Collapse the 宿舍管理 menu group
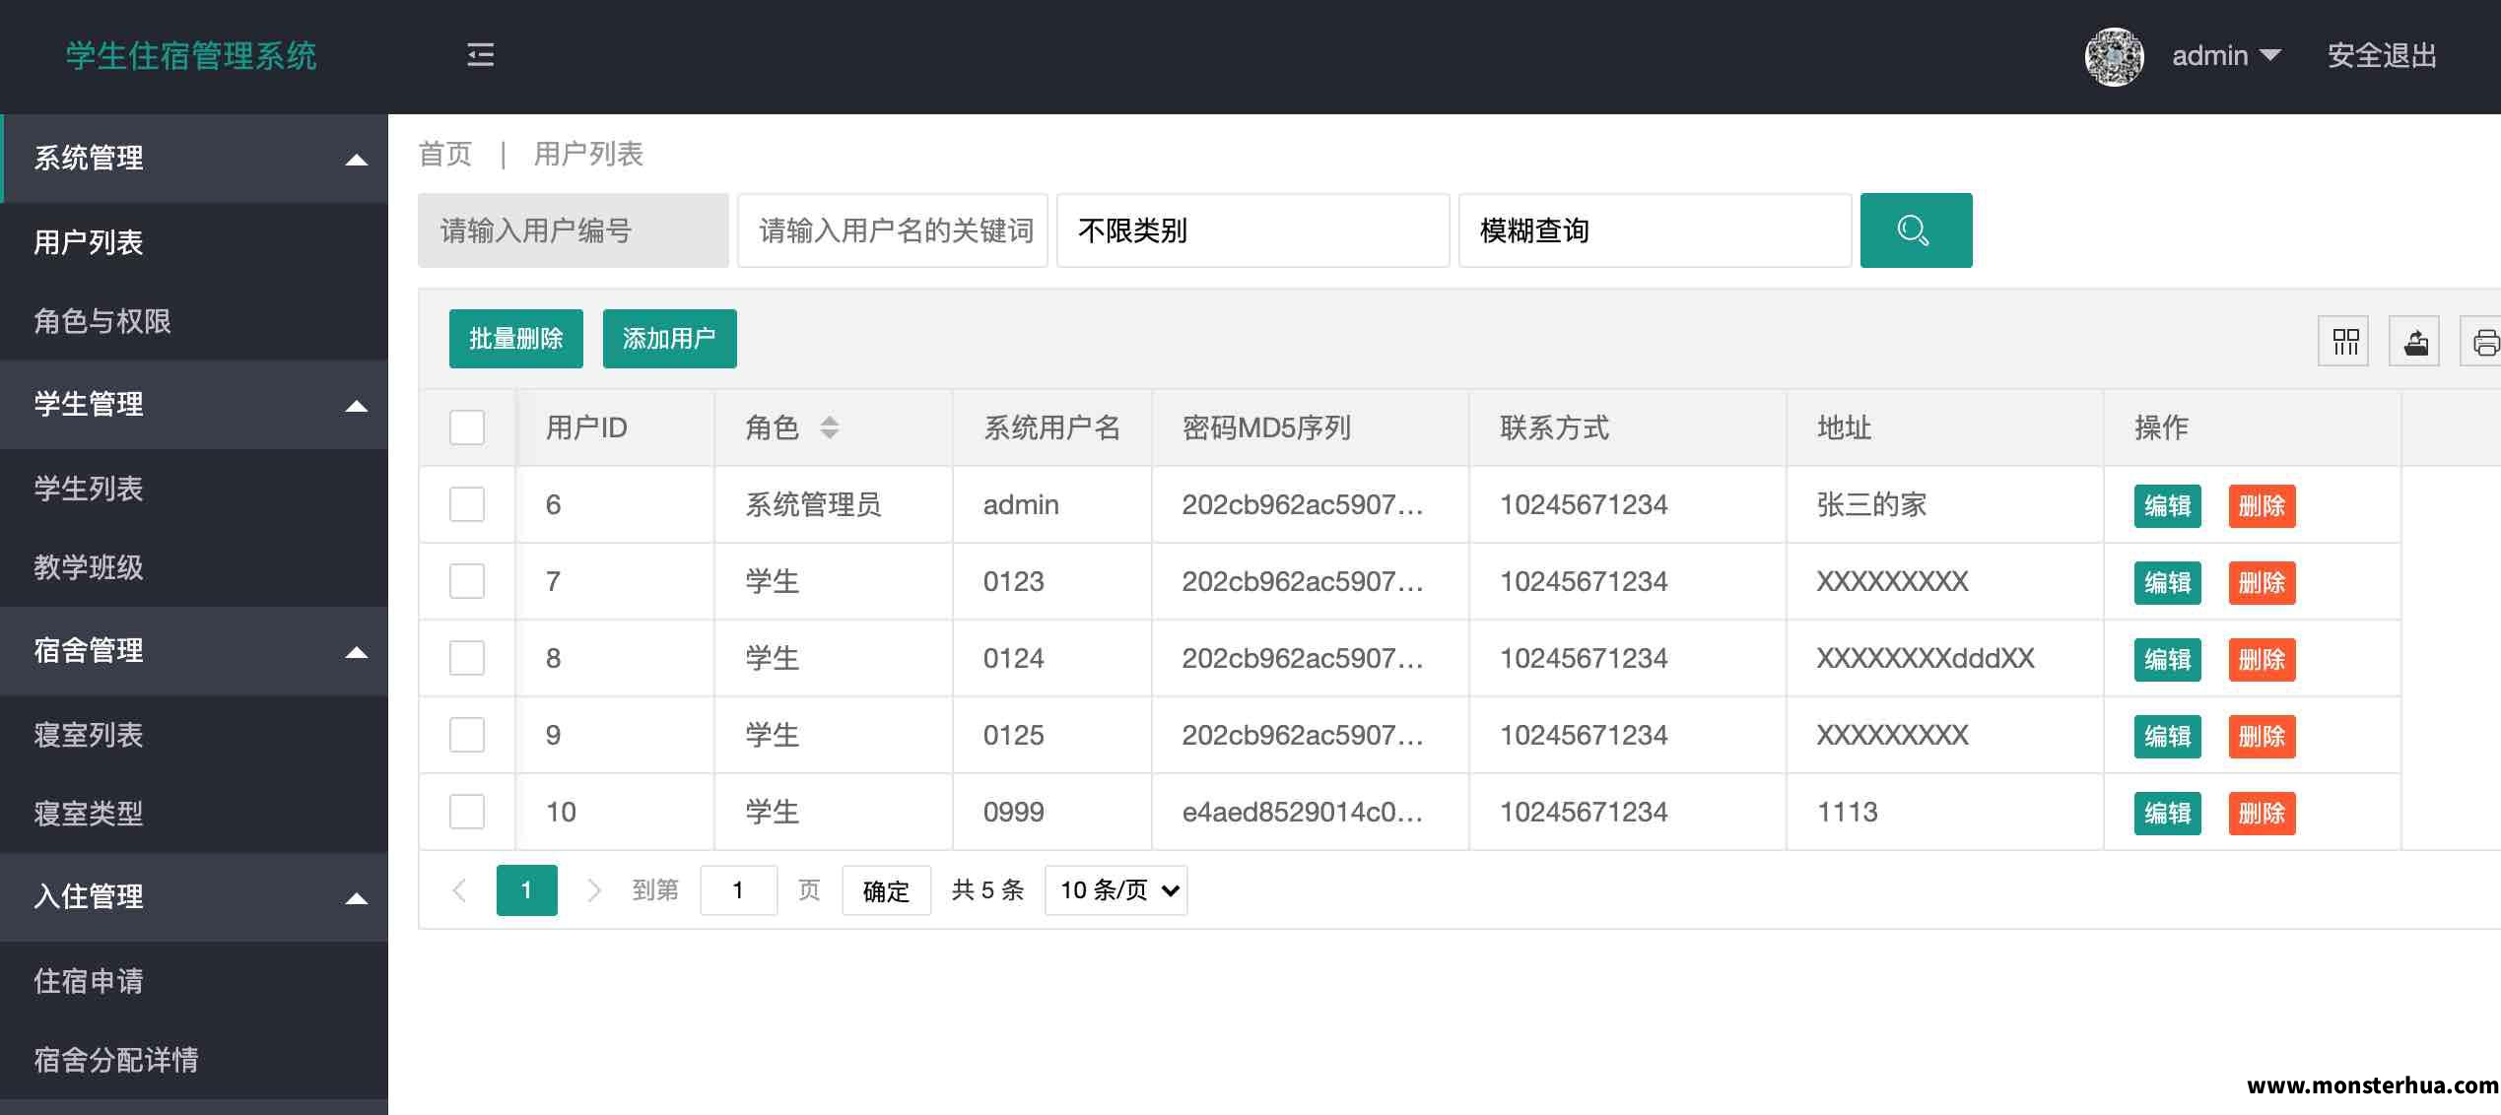This screenshot has width=2501, height=1115. (x=194, y=651)
